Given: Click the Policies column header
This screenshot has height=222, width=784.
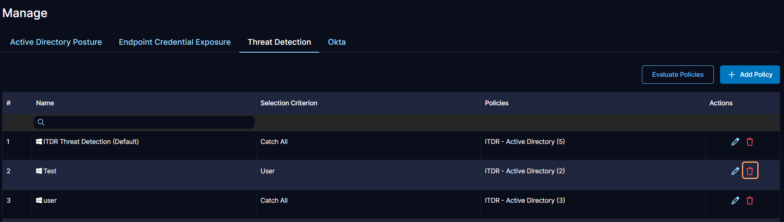Looking at the screenshot, I should click(x=497, y=103).
